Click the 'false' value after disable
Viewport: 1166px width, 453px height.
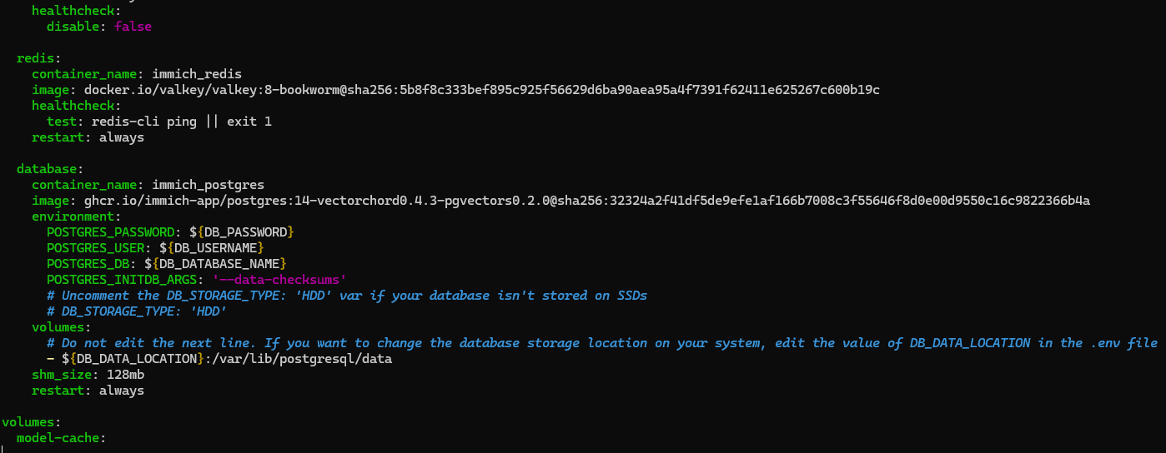(x=133, y=27)
